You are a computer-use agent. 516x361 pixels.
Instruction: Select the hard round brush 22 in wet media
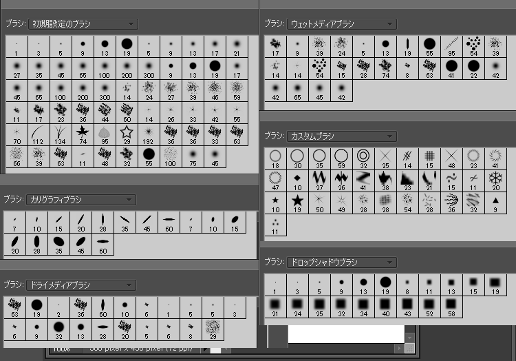point(473,69)
